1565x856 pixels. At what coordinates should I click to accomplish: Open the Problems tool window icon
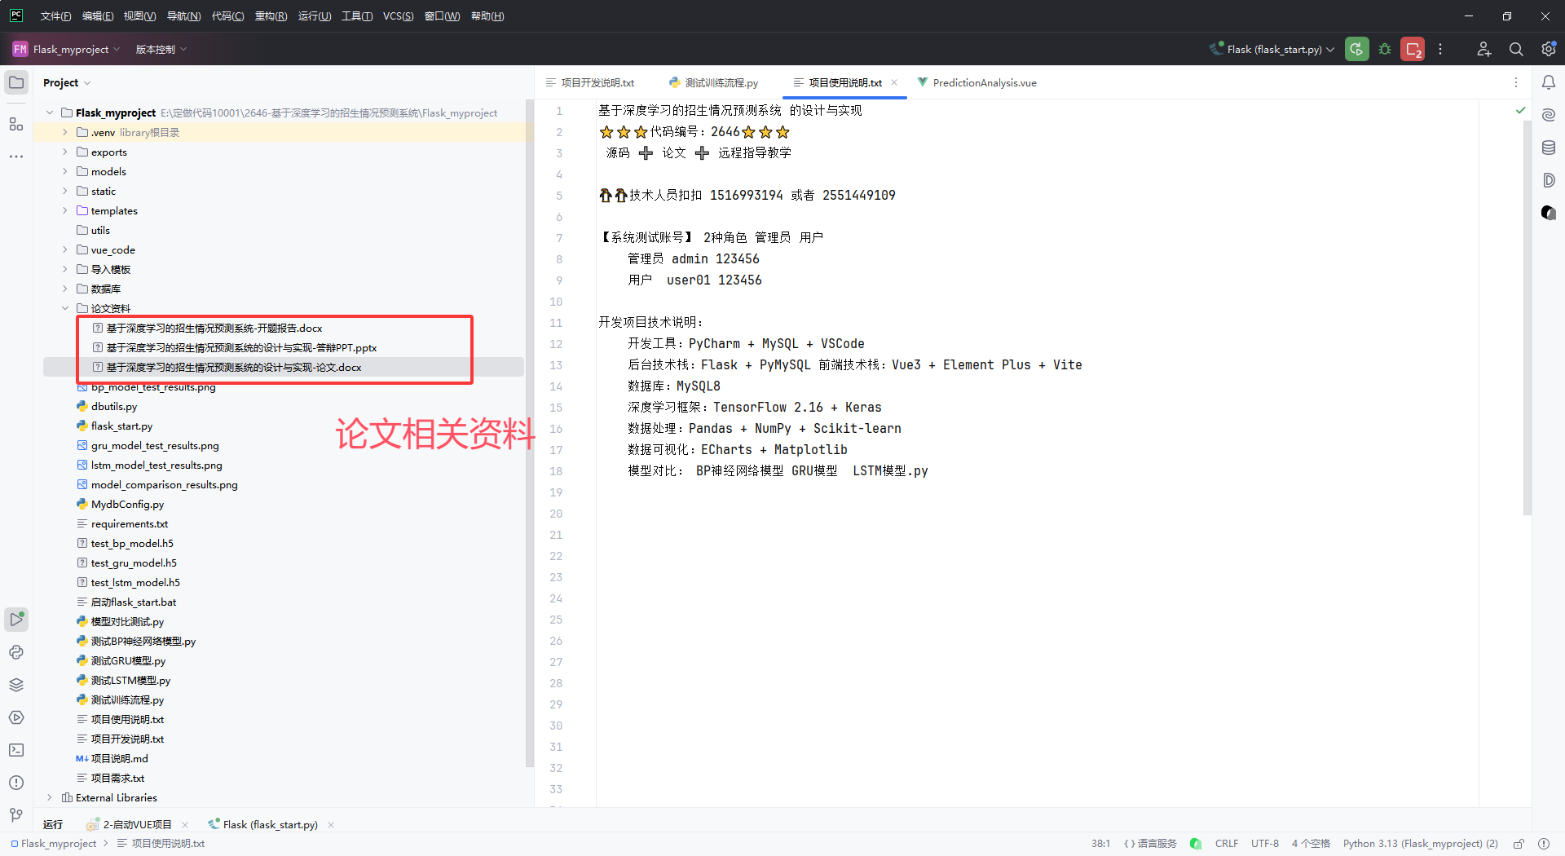(16, 783)
